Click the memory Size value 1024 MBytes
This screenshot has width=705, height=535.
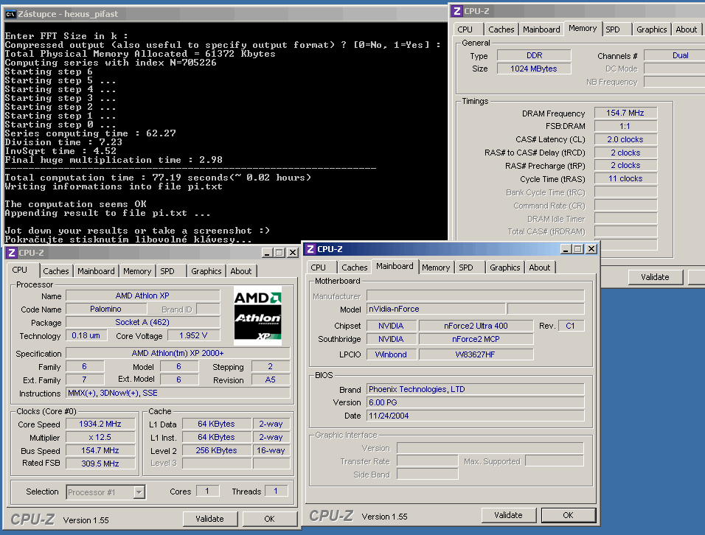tap(534, 69)
